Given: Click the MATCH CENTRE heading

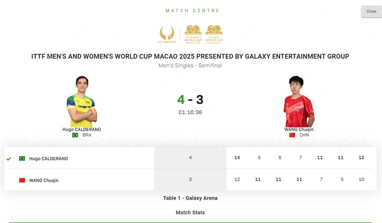Looking at the screenshot, I should (192, 11).
